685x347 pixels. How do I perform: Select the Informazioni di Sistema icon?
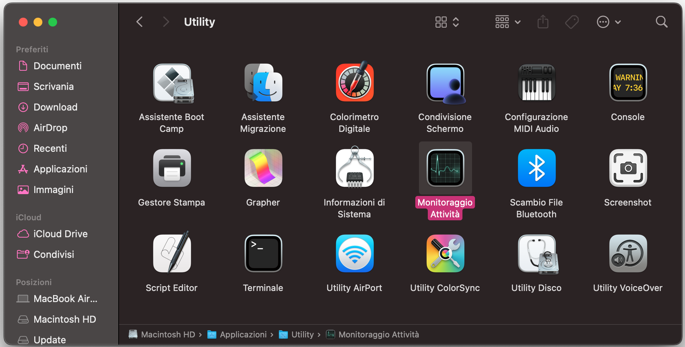[x=354, y=167]
